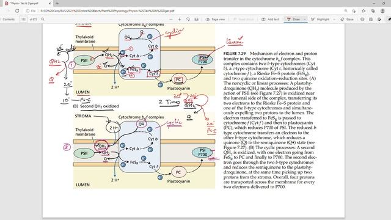
Task: Click the page number field showing 132
Action: coord(23,19)
